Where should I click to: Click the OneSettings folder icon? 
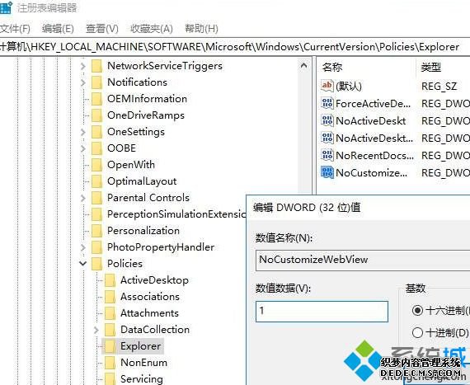96,132
